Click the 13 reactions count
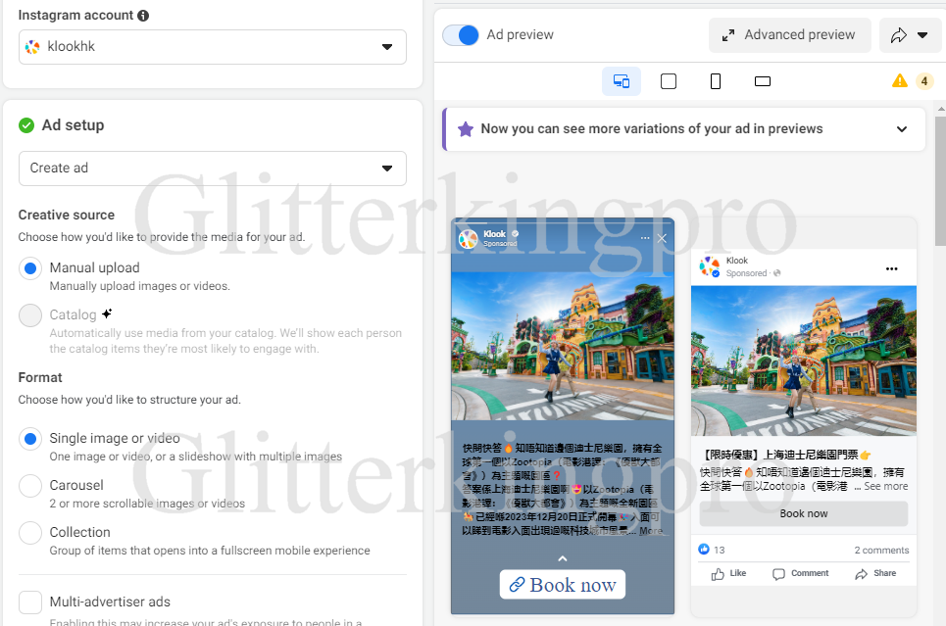 [x=720, y=550]
